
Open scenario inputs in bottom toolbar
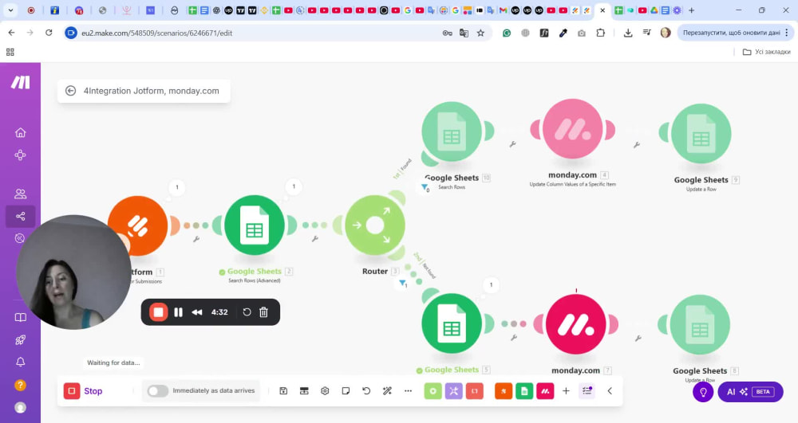coord(304,391)
